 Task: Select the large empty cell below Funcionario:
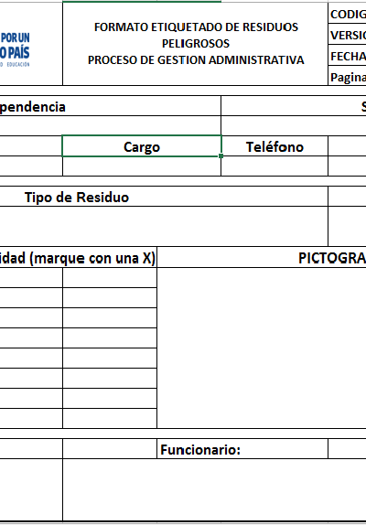pyautogui.click(x=214, y=489)
